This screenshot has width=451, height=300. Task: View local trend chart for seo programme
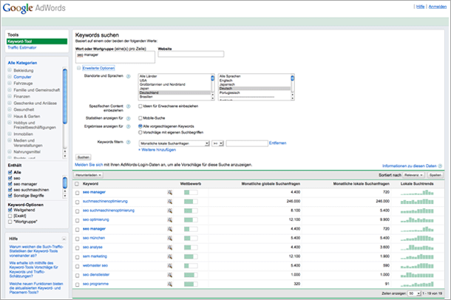click(417, 284)
